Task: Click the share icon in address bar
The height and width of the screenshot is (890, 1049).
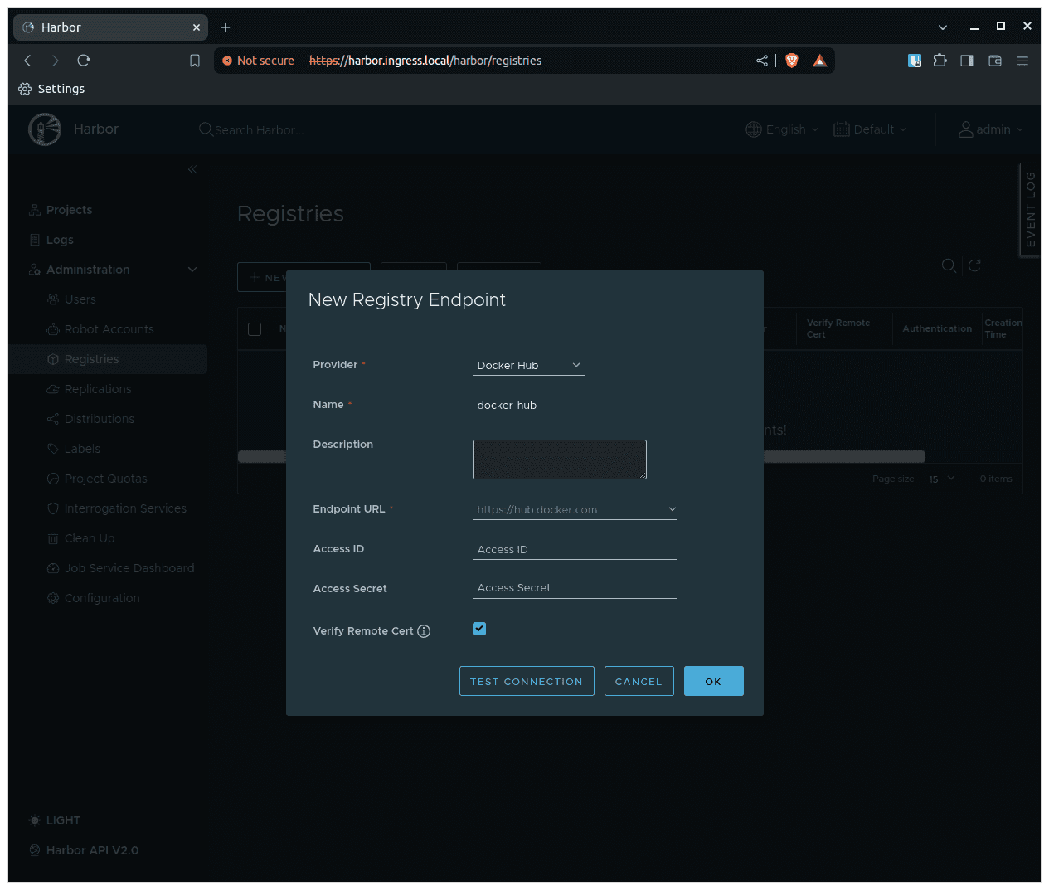Action: point(762,61)
